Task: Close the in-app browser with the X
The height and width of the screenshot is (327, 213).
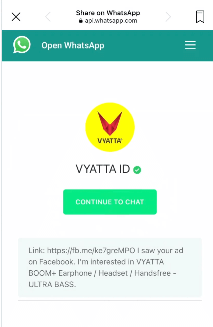Action: 16,17
